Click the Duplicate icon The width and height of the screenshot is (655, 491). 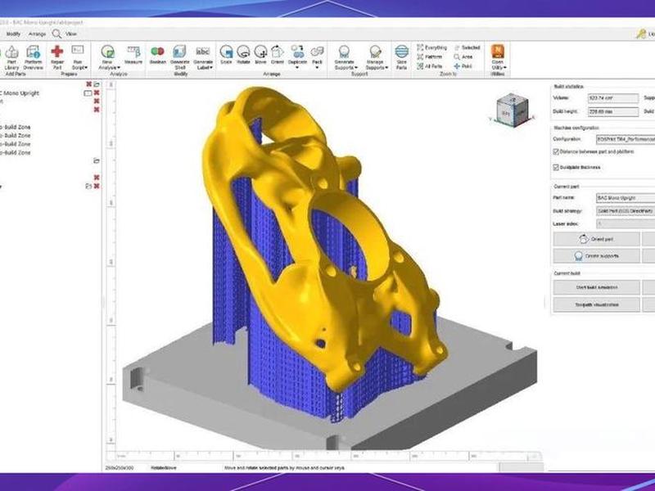coord(297,52)
